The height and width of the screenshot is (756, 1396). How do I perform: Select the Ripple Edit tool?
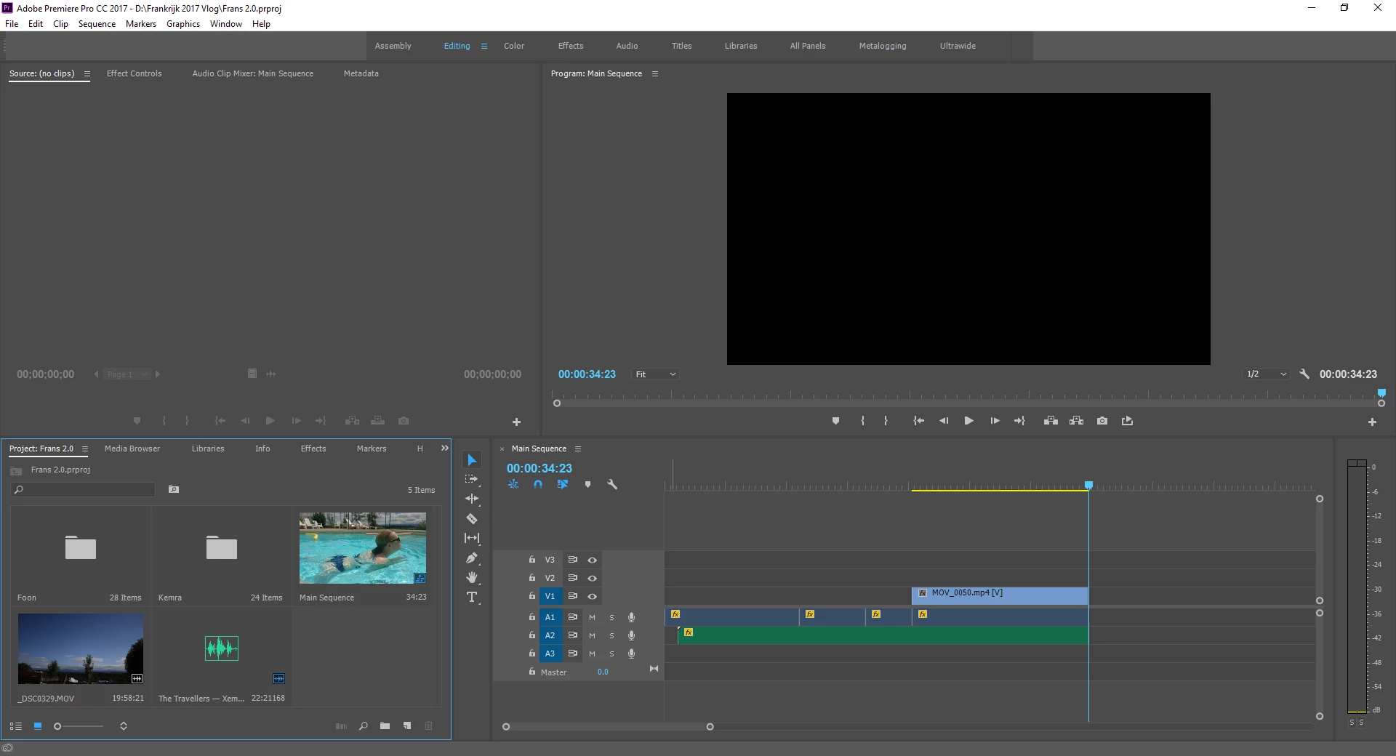pos(472,499)
